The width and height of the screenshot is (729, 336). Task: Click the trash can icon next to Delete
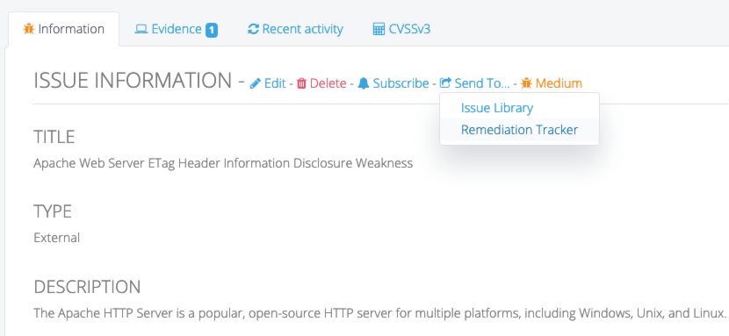pyautogui.click(x=302, y=83)
